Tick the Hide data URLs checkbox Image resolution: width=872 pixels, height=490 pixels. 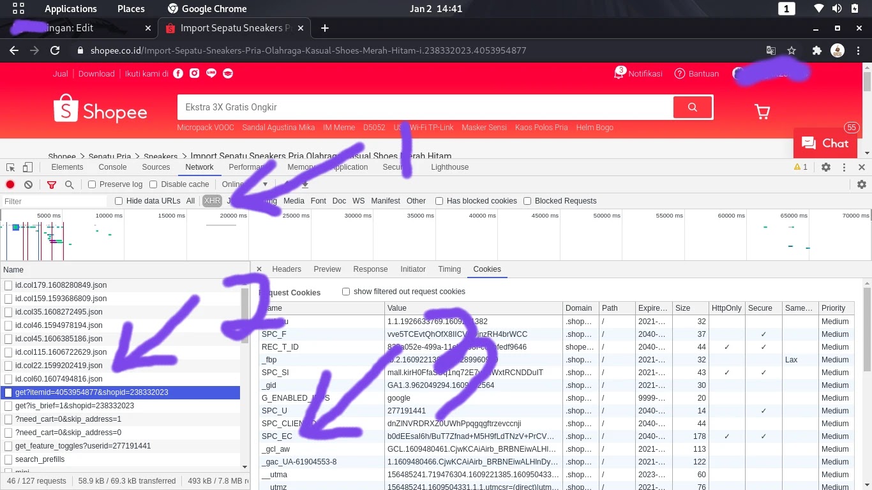119,201
